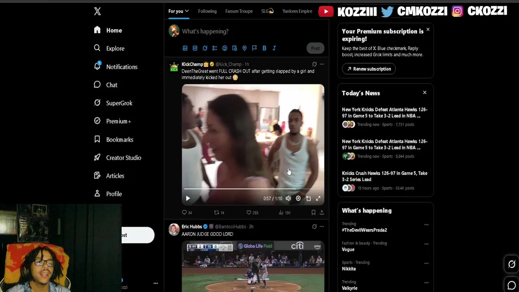Open Eric Hubbs profile name
This screenshot has width=519, height=292.
[191, 227]
